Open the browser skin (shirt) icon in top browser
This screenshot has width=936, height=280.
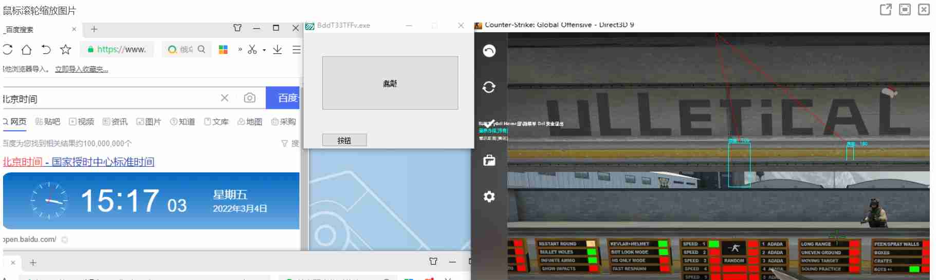click(x=237, y=28)
